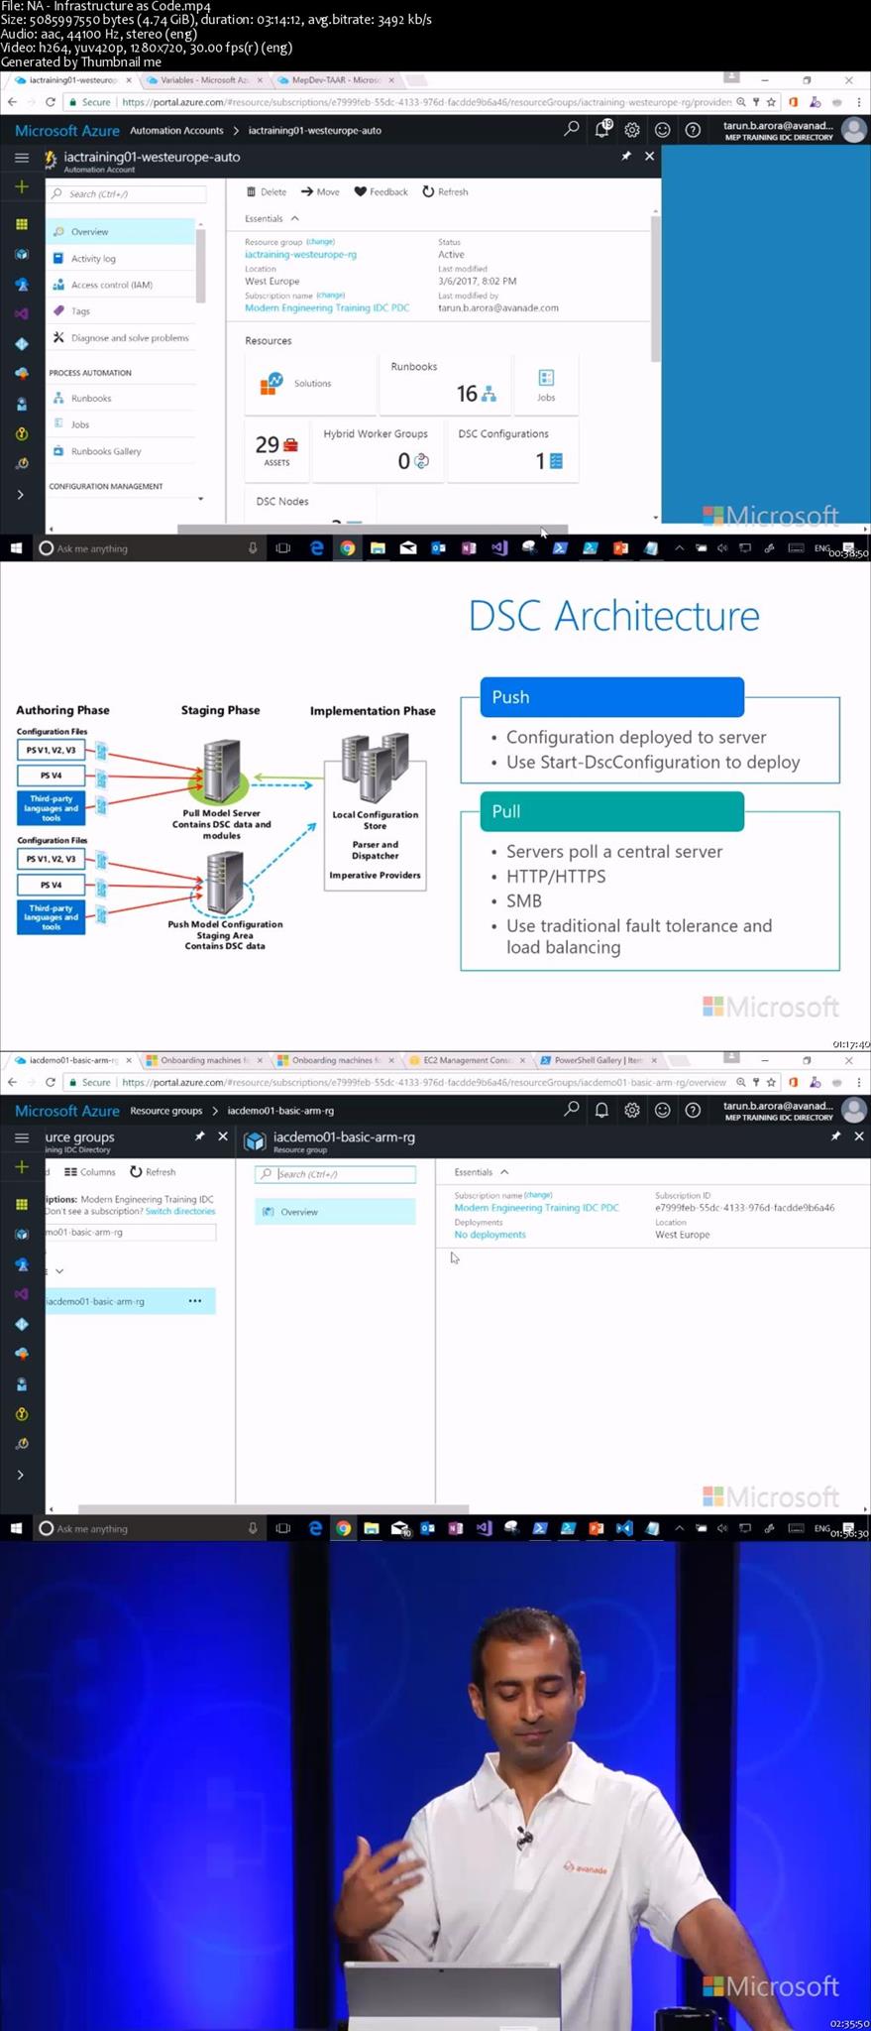Expand More services chevron in iacdemo01 portal sidebar
Screen dimensions: 871x2031
tap(21, 1475)
